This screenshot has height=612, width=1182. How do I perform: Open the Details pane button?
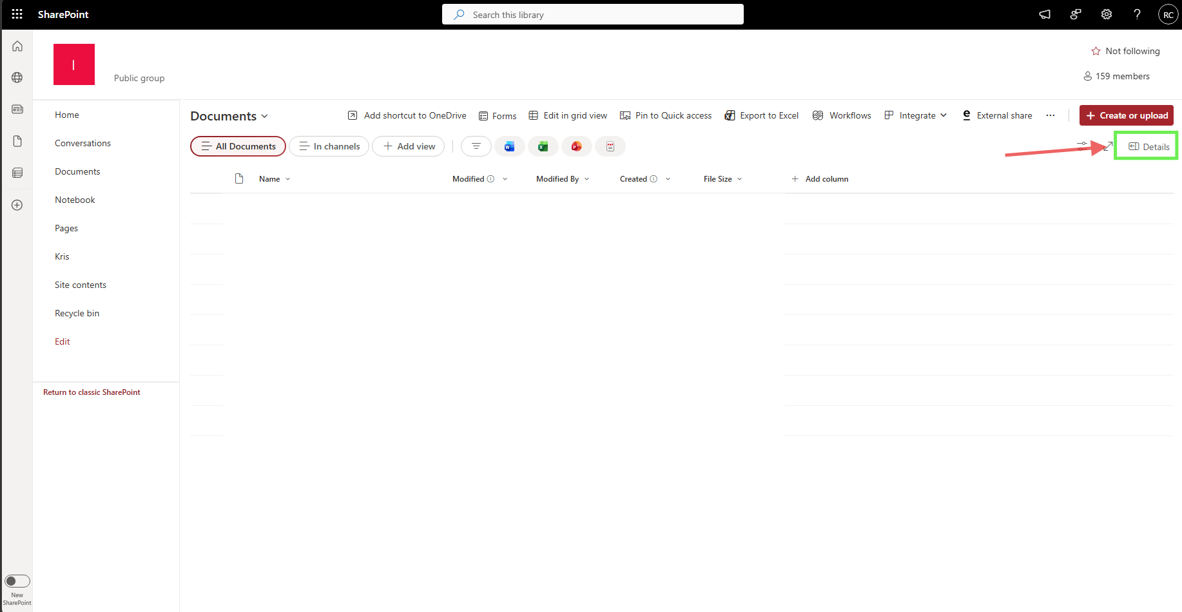click(x=1148, y=147)
